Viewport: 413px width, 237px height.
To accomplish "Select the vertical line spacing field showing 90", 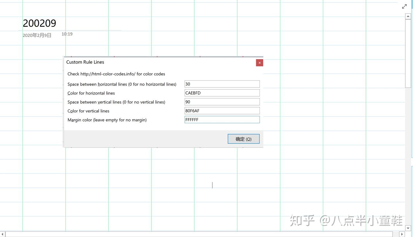I will pos(222,101).
